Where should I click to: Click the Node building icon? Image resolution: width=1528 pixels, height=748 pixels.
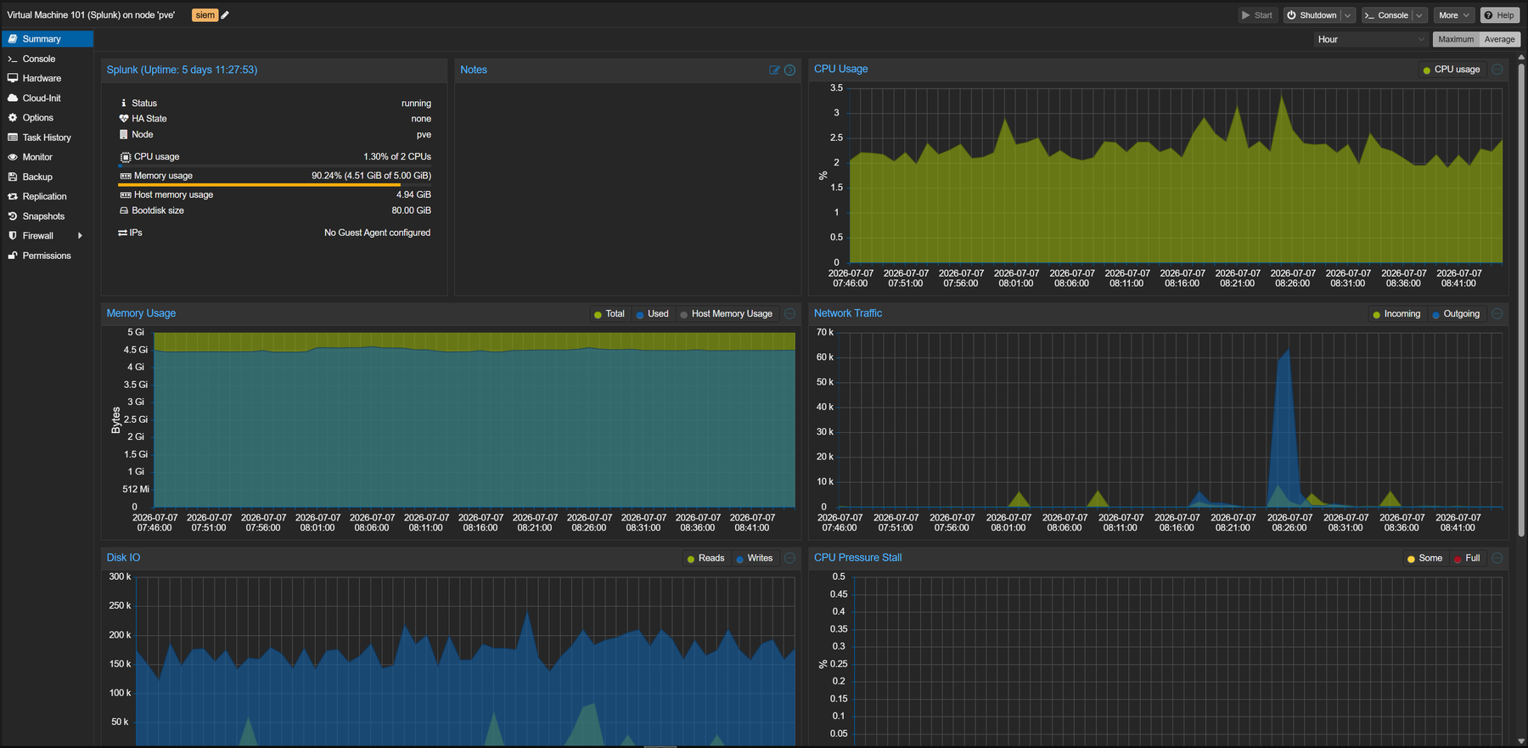124,134
